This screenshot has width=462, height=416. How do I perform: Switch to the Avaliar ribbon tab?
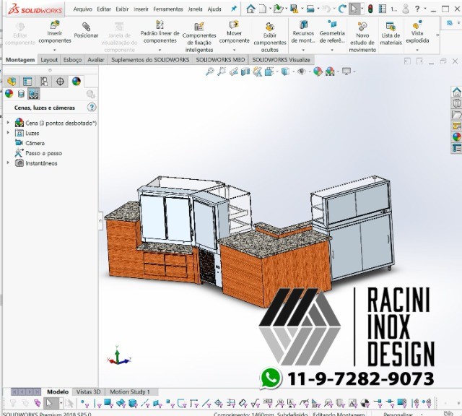(x=96, y=60)
